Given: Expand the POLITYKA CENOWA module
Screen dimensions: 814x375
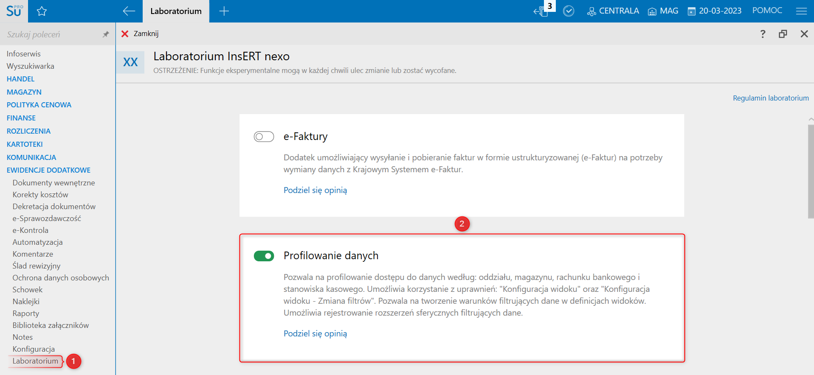Looking at the screenshot, I should [39, 105].
